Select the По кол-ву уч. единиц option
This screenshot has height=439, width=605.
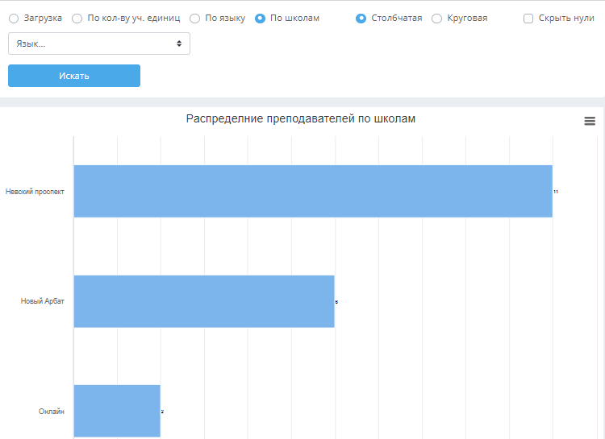click(x=77, y=19)
